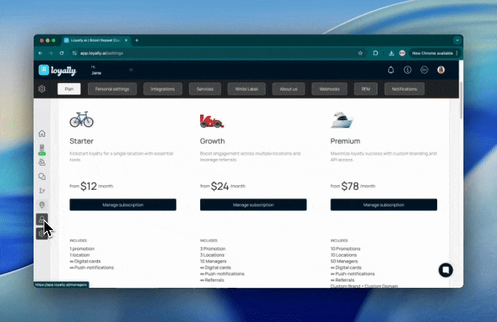Open the user avatar in the Loyally header
This screenshot has height=322, width=497.
tap(441, 70)
